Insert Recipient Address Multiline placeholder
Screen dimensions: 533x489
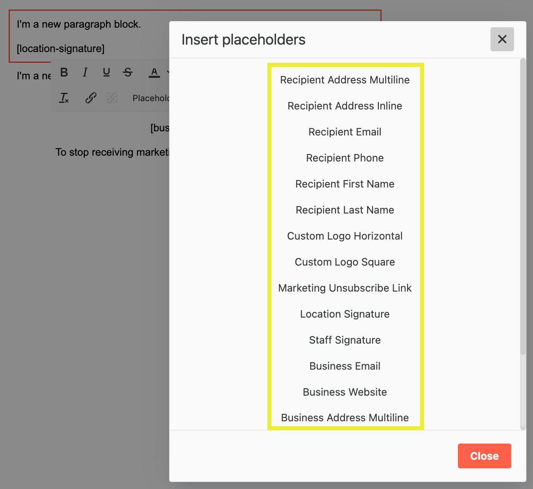pyautogui.click(x=345, y=80)
